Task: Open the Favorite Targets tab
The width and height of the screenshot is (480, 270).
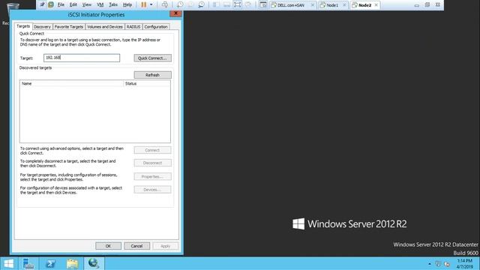Action: click(69, 27)
